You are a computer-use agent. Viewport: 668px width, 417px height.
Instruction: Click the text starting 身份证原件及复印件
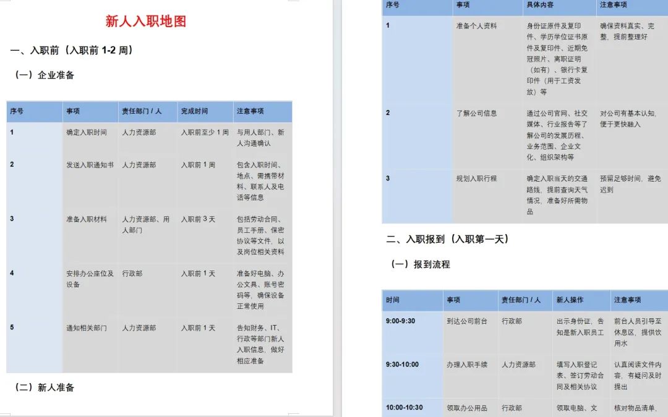point(557,59)
